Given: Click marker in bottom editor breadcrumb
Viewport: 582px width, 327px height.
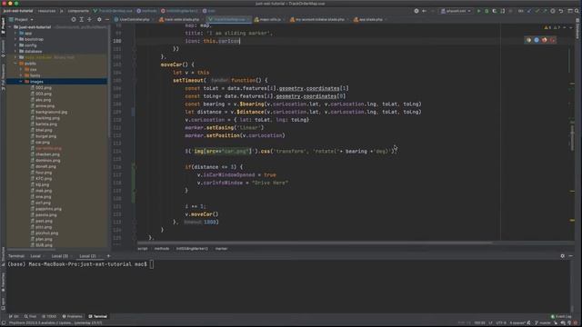Looking at the screenshot, I should (x=221, y=248).
